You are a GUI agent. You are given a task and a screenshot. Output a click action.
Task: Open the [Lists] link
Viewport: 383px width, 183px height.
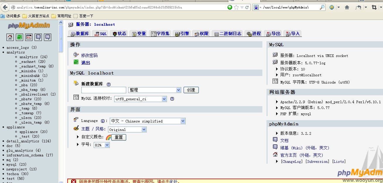click(339, 161)
